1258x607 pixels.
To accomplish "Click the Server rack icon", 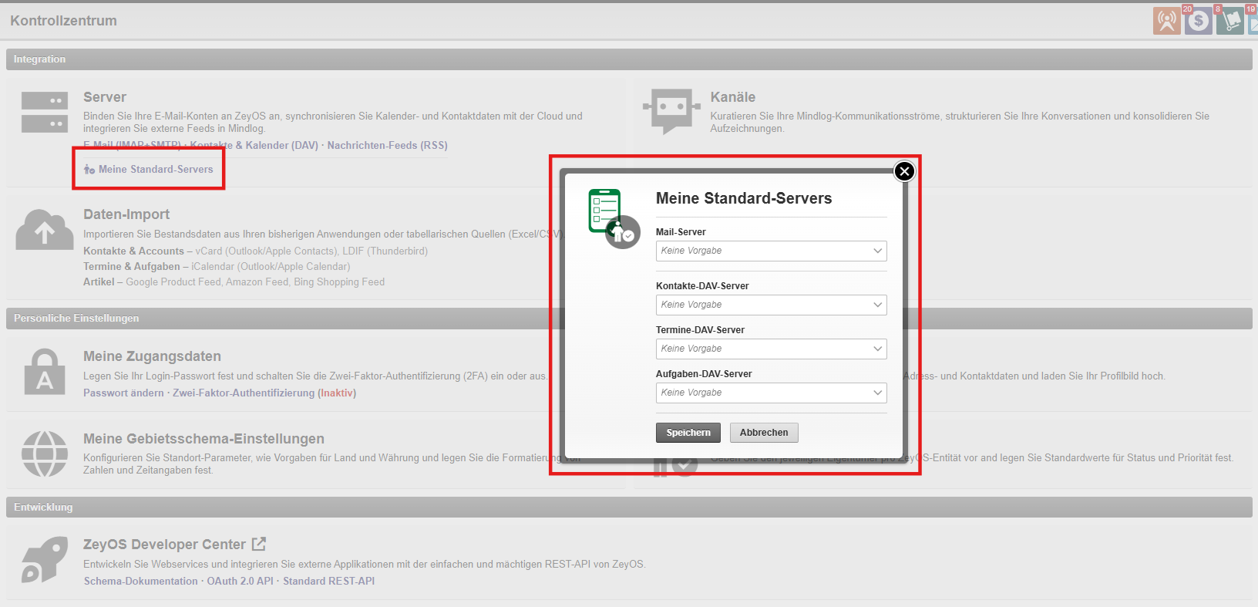I will point(45,112).
